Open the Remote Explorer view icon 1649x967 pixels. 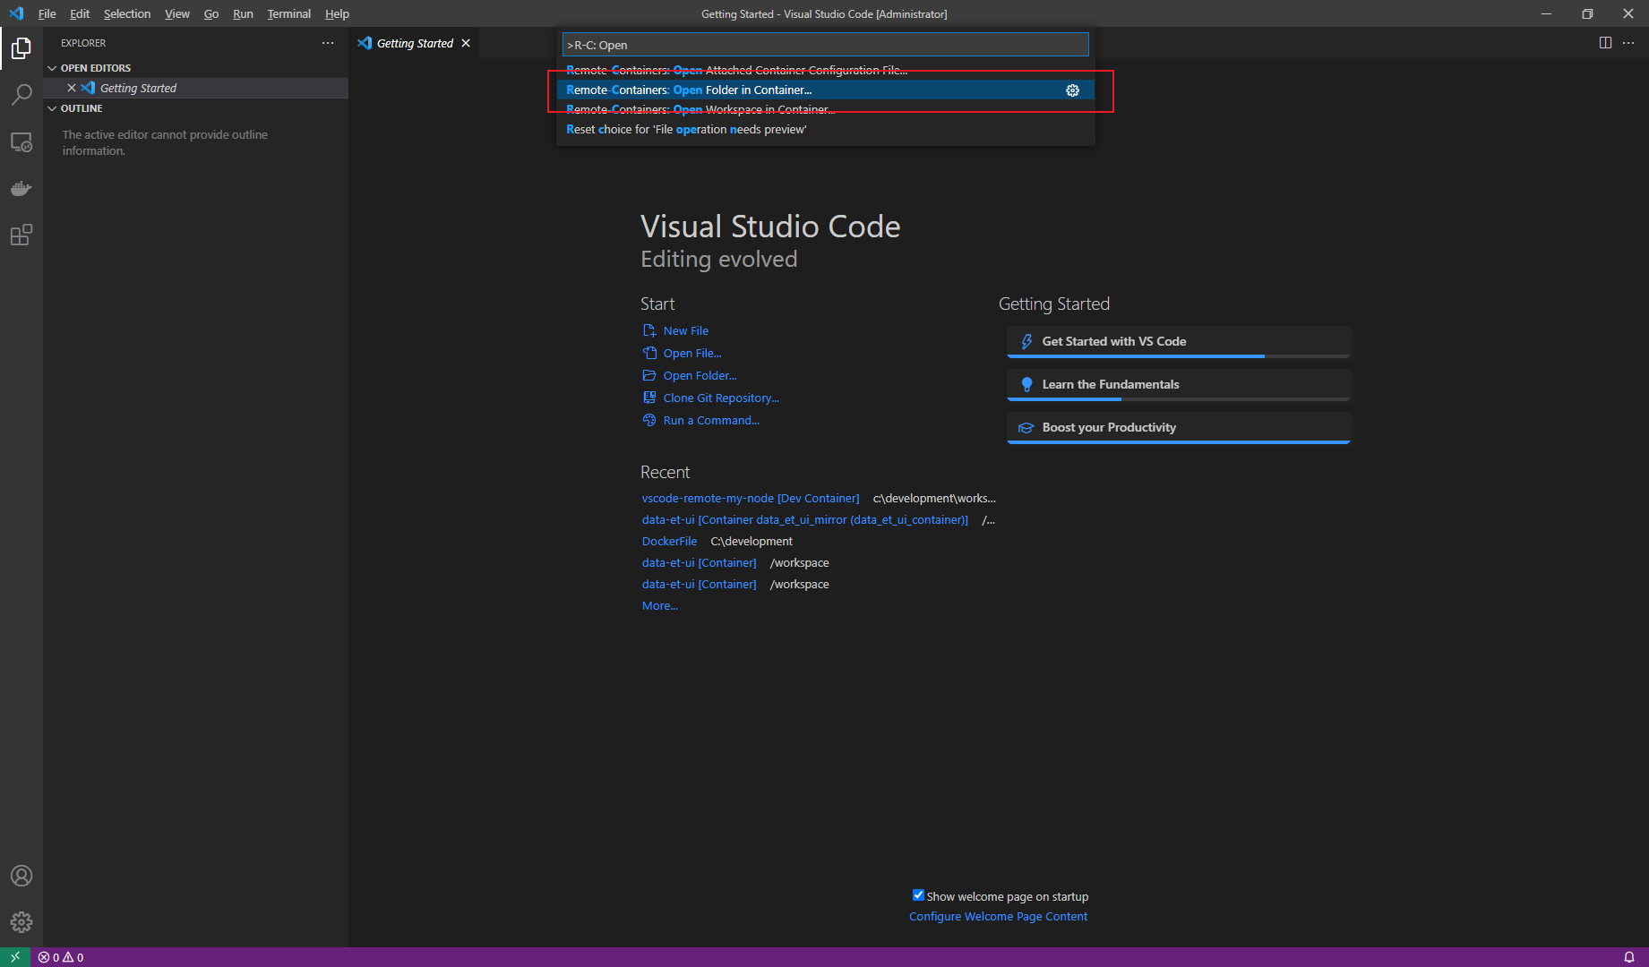click(x=21, y=142)
